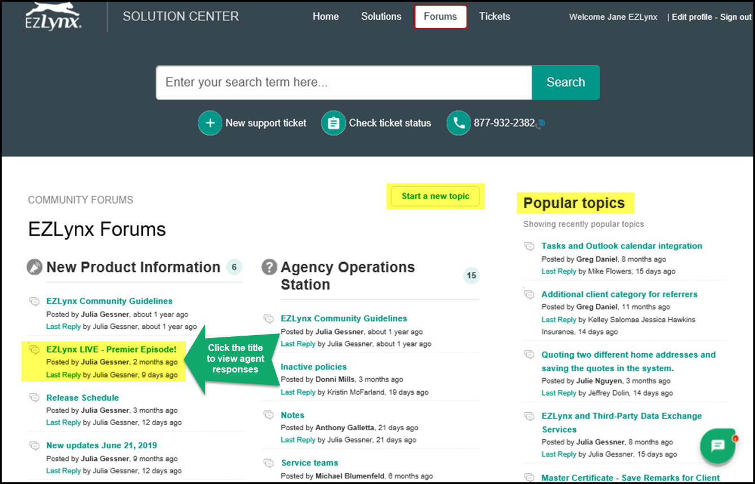Click Last Reply under New updates June 21, 2019
This screenshot has width=755, height=484.
63,471
